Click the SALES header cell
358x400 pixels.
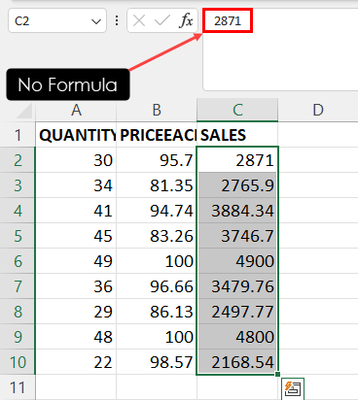point(237,135)
